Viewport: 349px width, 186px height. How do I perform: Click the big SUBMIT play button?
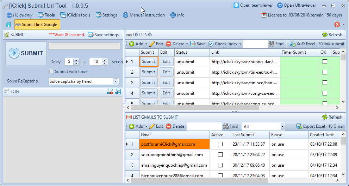[26, 53]
